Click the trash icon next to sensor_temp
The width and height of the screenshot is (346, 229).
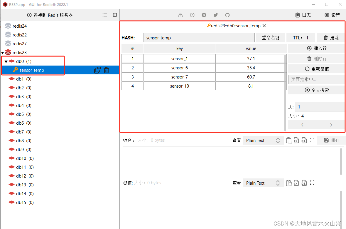click(x=106, y=70)
